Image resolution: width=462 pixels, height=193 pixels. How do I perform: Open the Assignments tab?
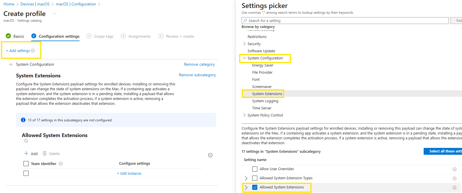pyautogui.click(x=139, y=36)
